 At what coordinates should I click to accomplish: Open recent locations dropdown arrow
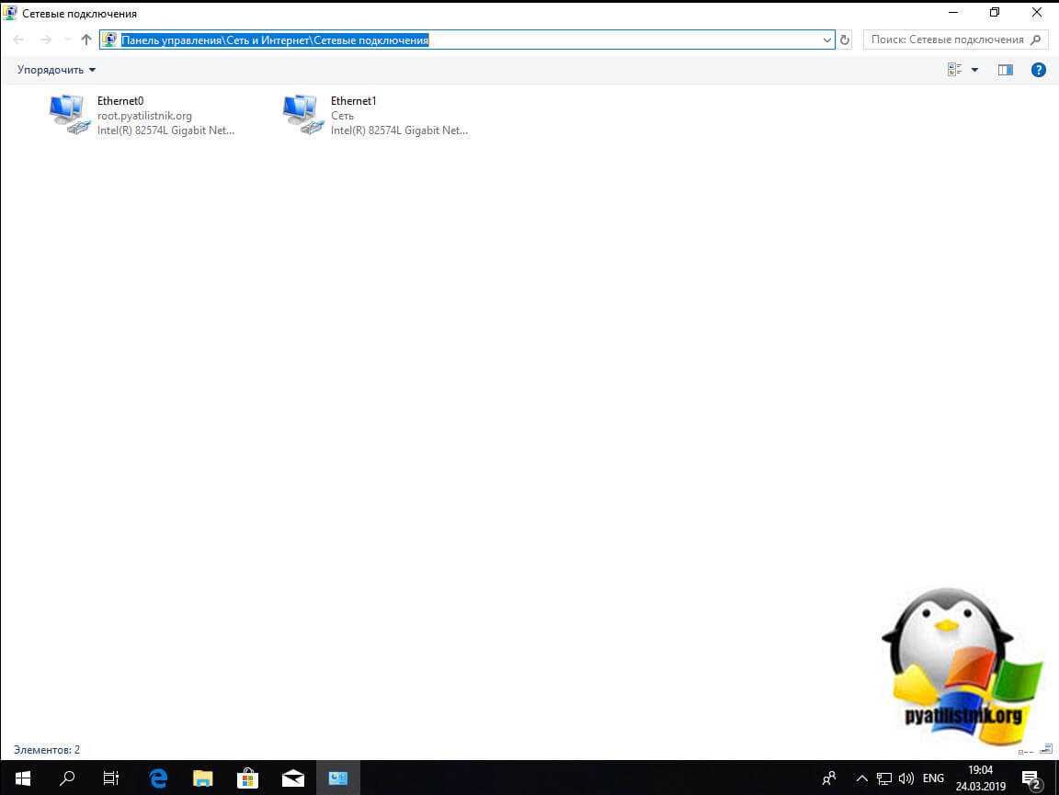point(67,40)
